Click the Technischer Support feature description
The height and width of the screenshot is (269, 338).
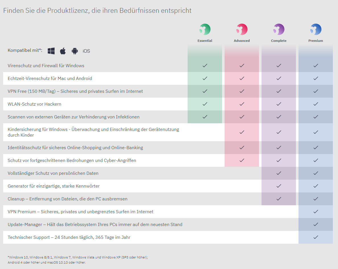pos(69,237)
